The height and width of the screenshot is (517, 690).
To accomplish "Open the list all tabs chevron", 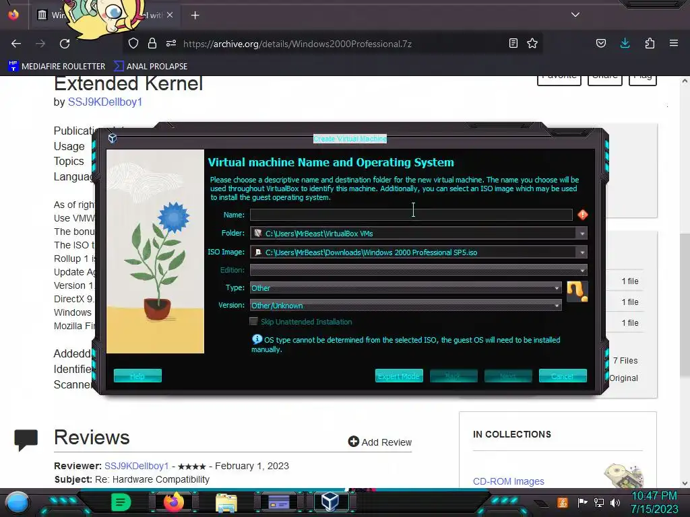I will [575, 15].
